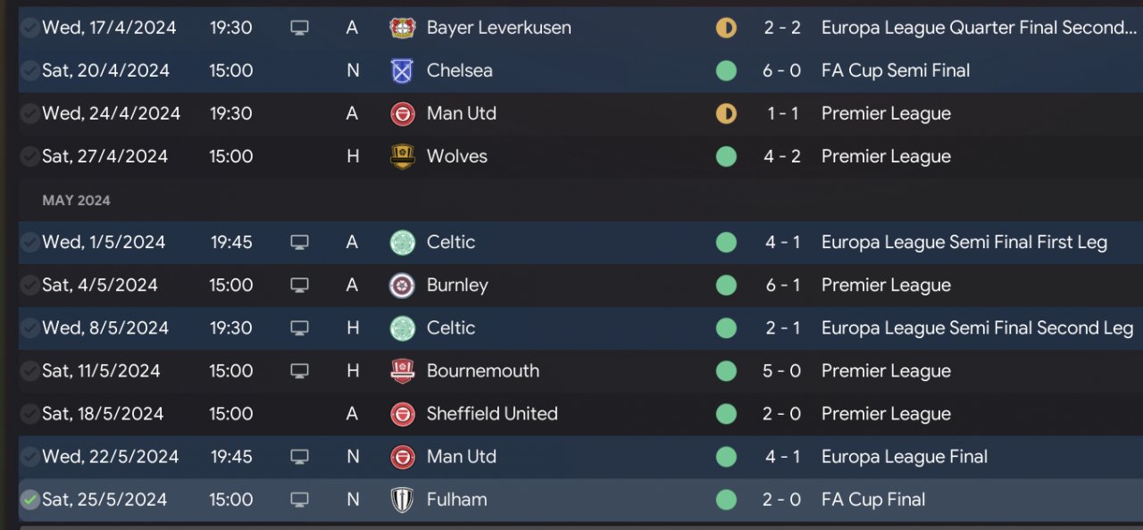Click the Burnley club badge icon
The image size is (1143, 530).
tap(403, 286)
